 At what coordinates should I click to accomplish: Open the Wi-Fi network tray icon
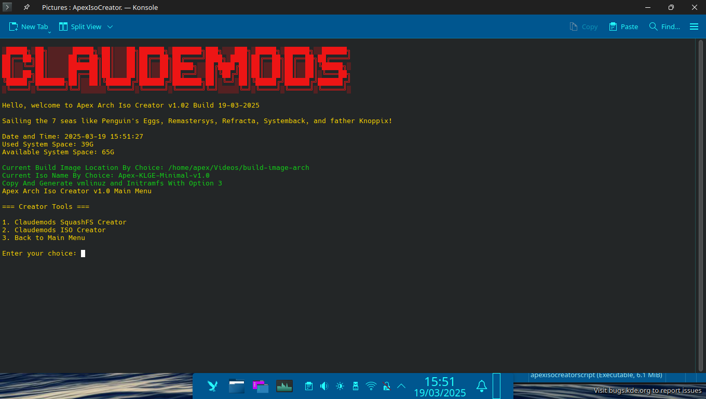pos(371,386)
